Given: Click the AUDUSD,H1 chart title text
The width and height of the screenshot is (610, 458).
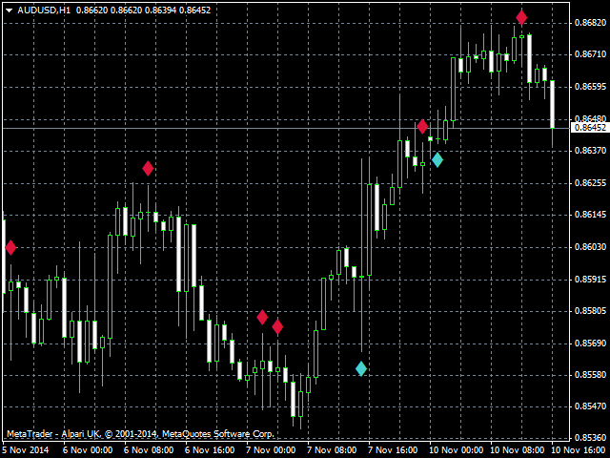Looking at the screenshot, I should pyautogui.click(x=44, y=10).
